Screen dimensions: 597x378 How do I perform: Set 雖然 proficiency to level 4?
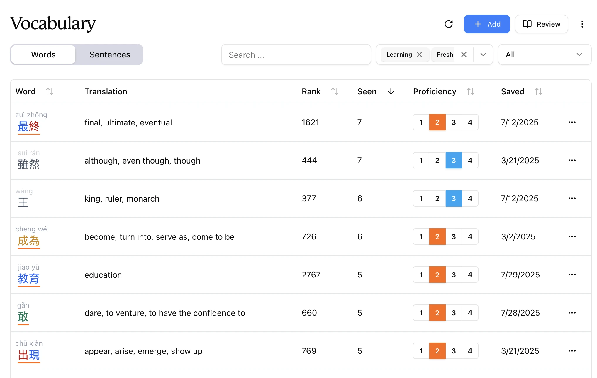click(x=470, y=160)
